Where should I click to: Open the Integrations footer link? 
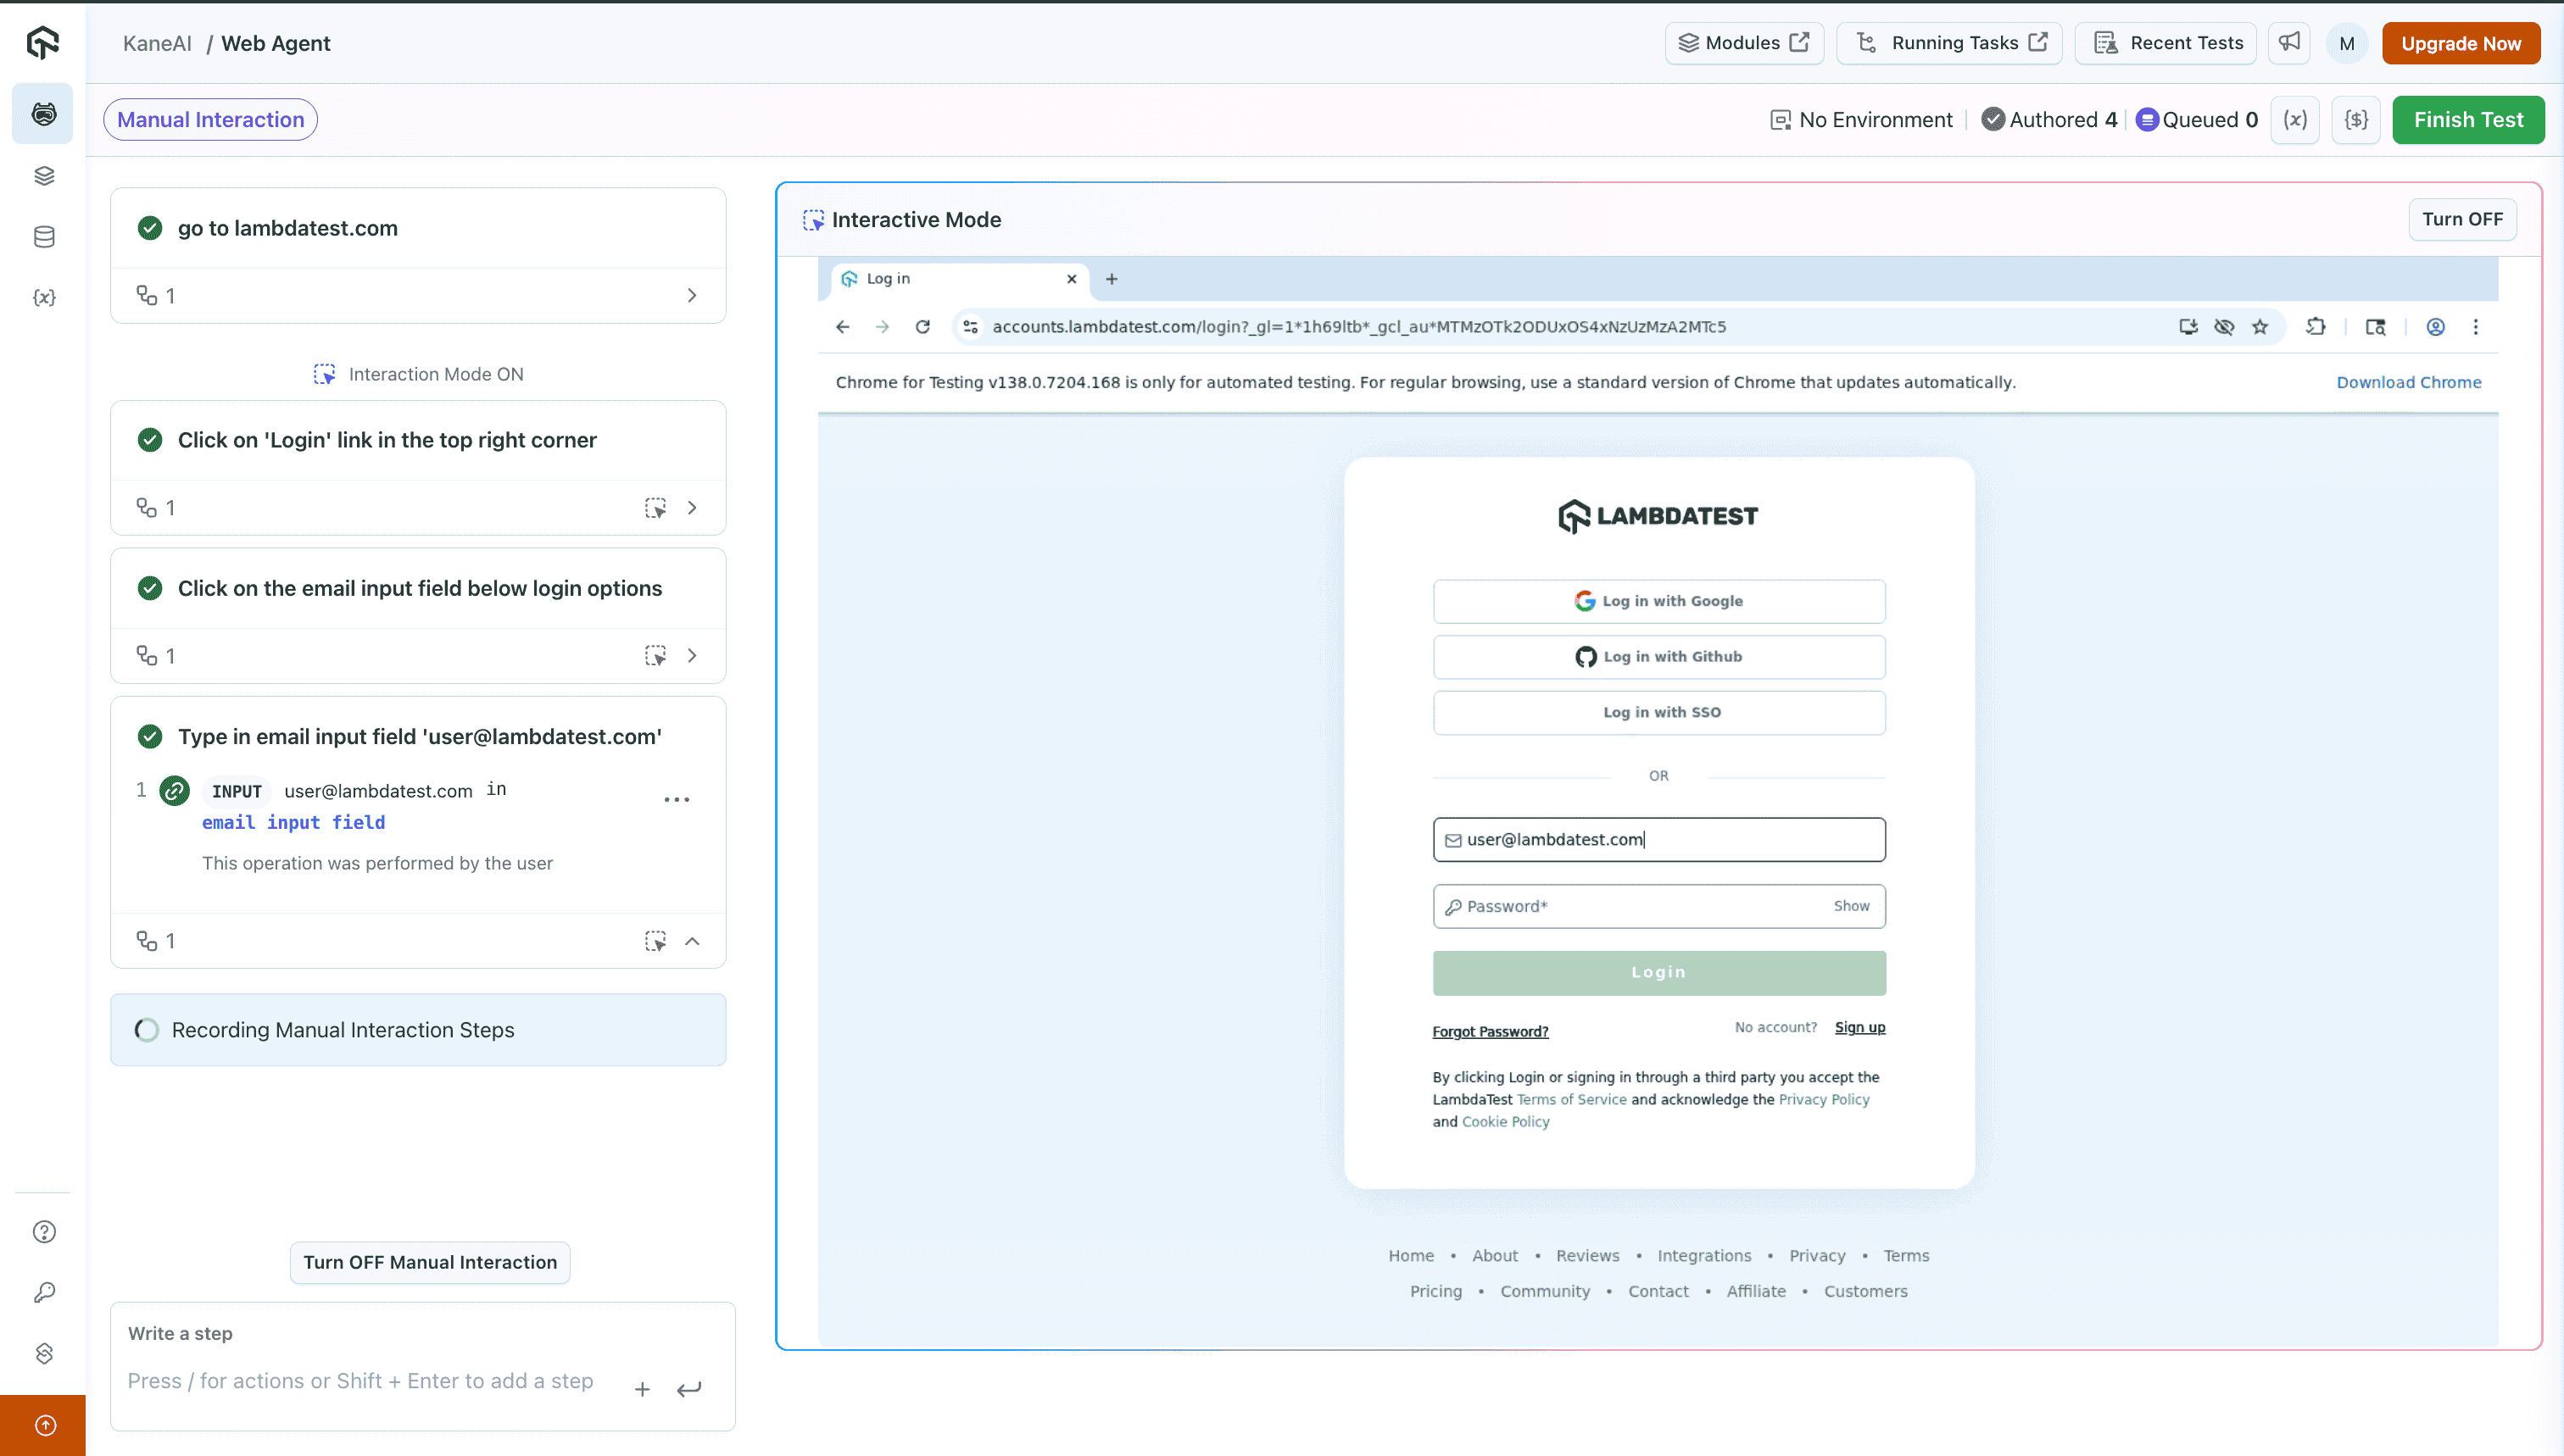coord(1703,1256)
